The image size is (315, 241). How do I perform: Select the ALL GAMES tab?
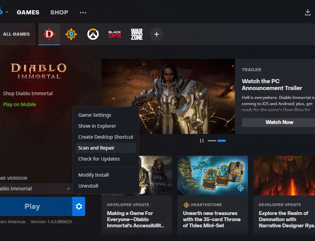[16, 34]
